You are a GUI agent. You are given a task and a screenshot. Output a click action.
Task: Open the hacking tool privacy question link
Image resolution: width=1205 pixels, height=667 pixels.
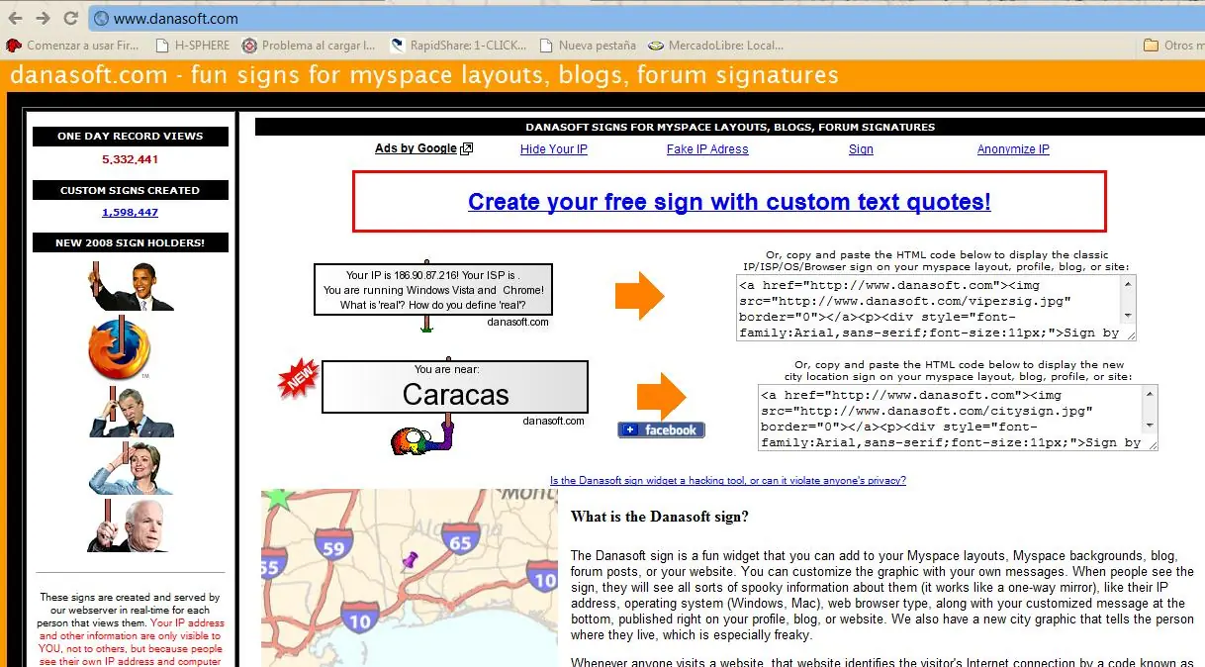[728, 481]
